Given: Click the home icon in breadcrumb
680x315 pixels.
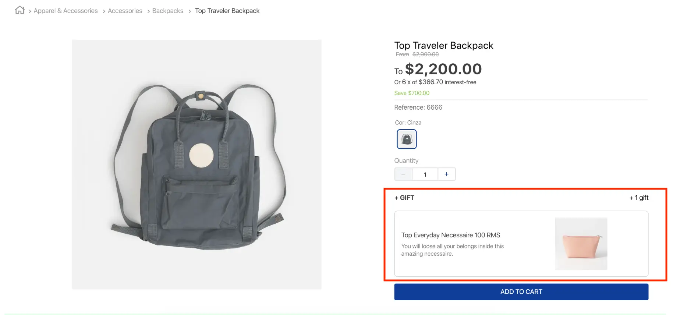Looking at the screenshot, I should click(x=20, y=10).
